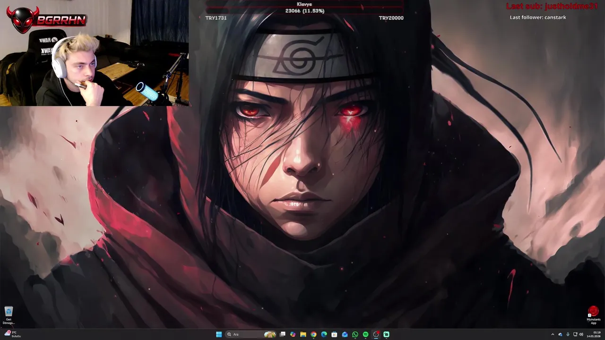Click the TRY20000 goal label
The width and height of the screenshot is (605, 340).
[391, 18]
